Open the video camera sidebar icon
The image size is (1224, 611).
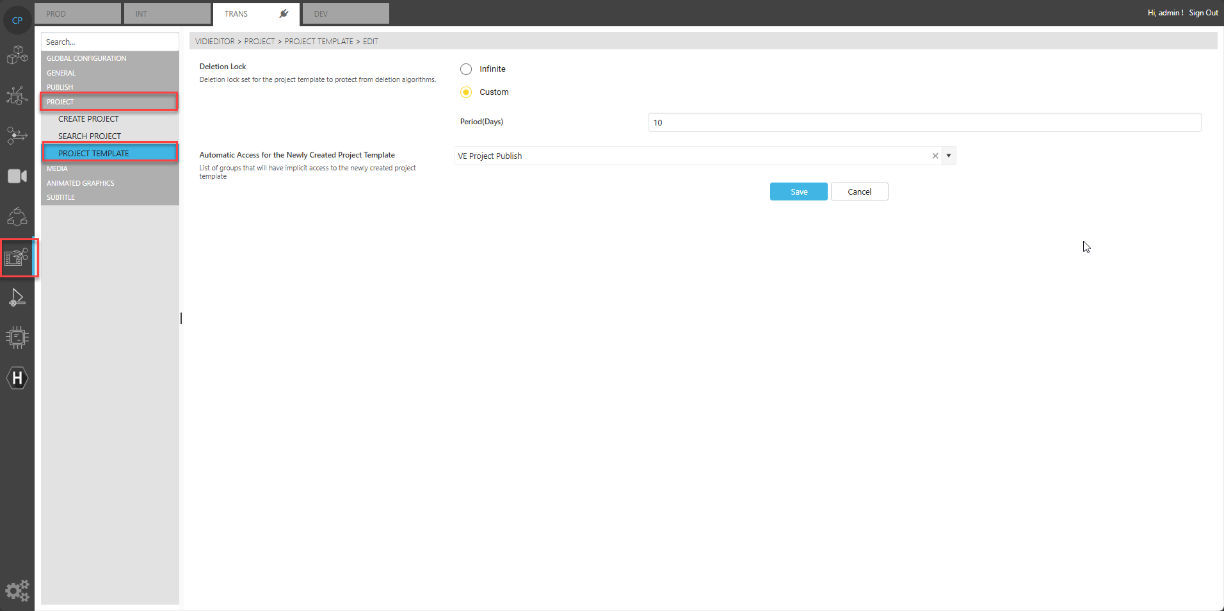click(x=17, y=176)
